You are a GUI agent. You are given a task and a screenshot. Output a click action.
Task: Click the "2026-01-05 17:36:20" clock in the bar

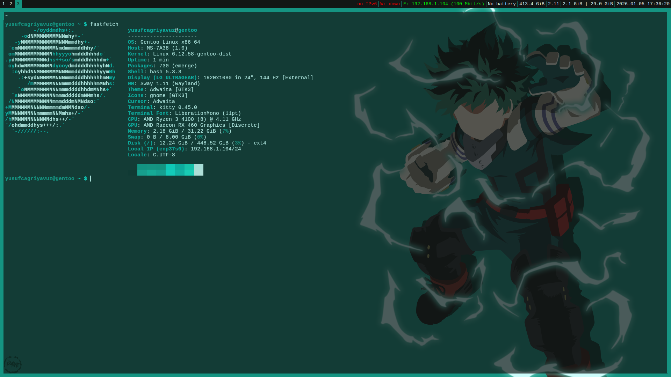(643, 4)
